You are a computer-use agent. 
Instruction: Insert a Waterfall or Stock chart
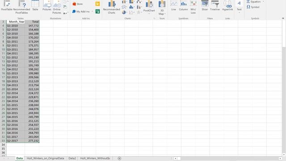[139, 2]
